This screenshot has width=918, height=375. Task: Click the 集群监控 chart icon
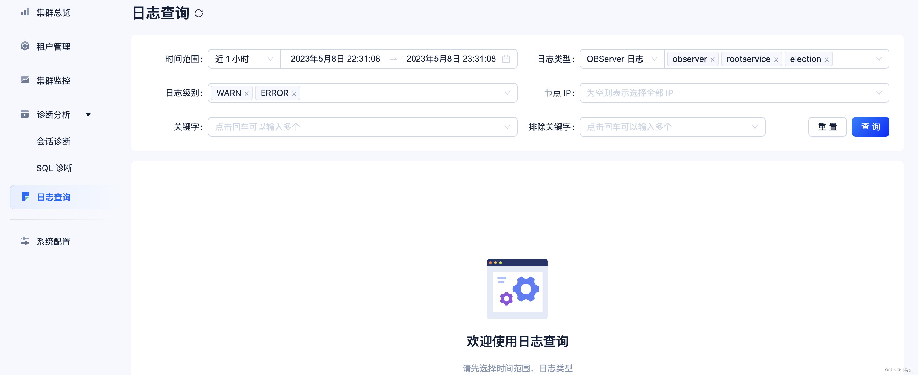(25, 80)
